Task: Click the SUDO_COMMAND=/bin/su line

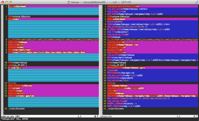Action: pos(20,86)
